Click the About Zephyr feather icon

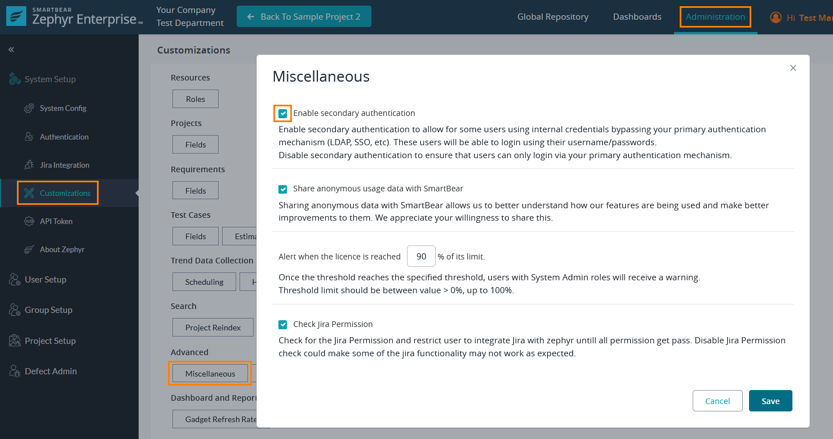coord(29,249)
